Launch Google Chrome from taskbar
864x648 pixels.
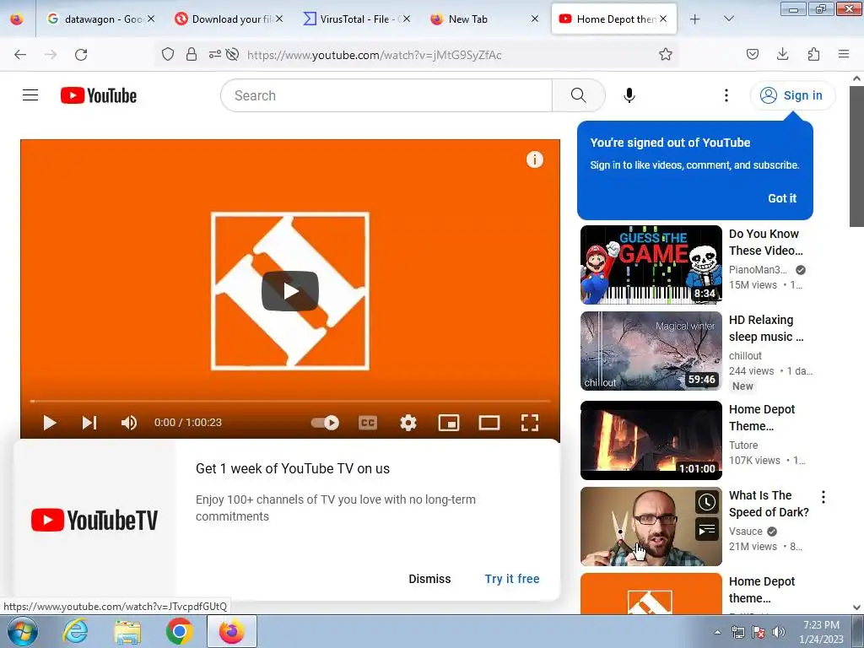click(x=179, y=631)
